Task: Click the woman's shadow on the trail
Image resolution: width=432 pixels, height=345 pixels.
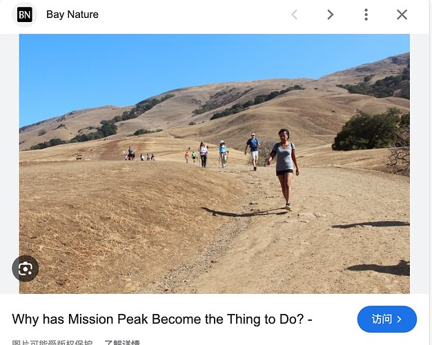Action: point(244,213)
